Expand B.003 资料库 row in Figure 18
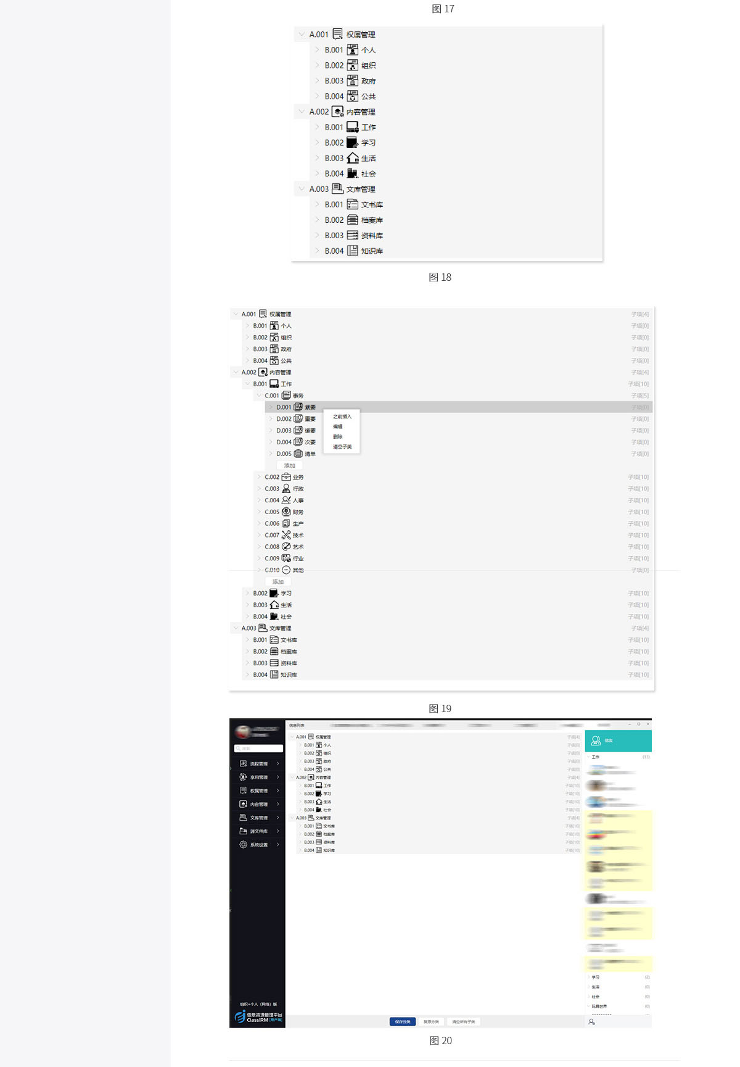740x1067 pixels. 317,235
